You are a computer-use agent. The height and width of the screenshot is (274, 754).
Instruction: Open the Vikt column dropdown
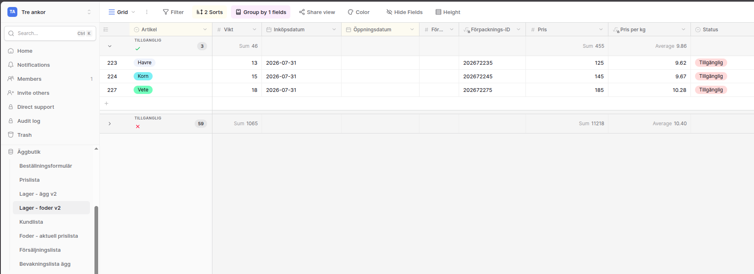coord(254,30)
